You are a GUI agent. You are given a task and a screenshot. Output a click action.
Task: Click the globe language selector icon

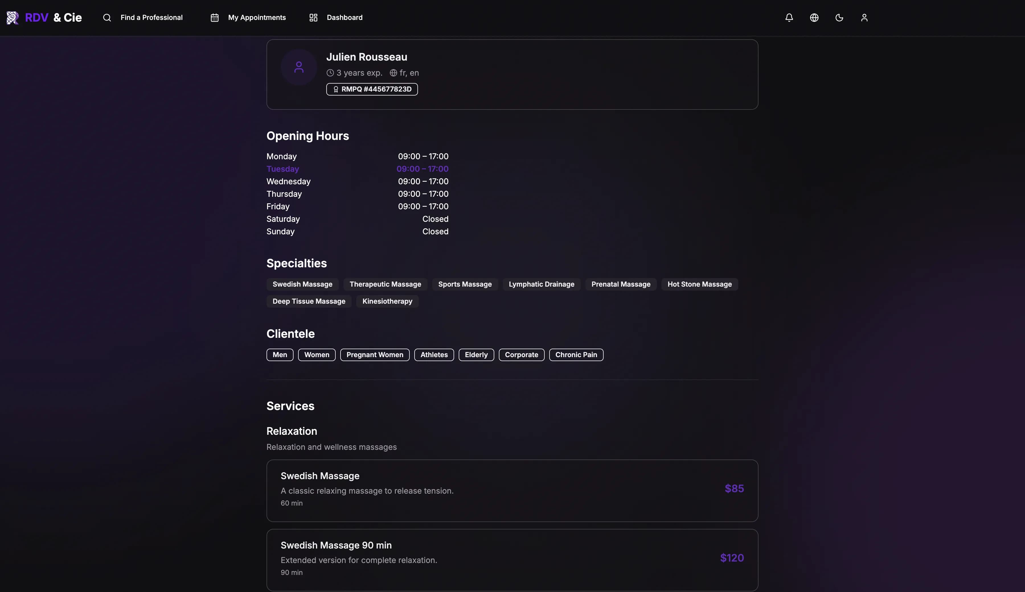point(814,17)
